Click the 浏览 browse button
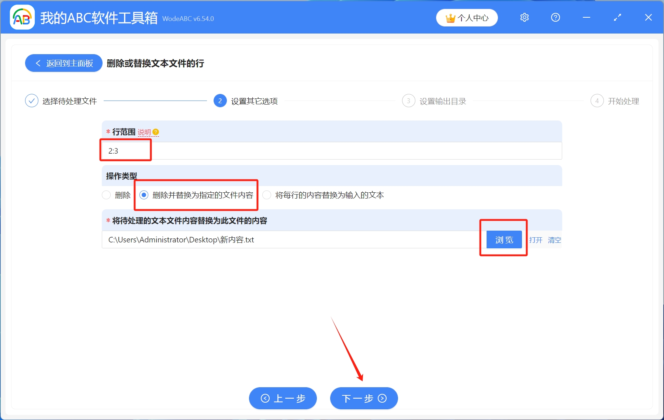664x420 pixels. tap(504, 240)
